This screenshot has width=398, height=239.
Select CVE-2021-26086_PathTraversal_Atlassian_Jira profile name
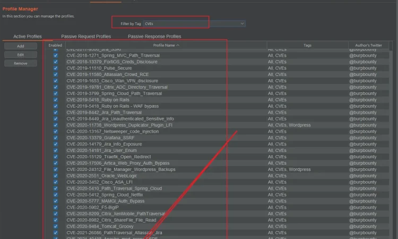click(x=114, y=233)
